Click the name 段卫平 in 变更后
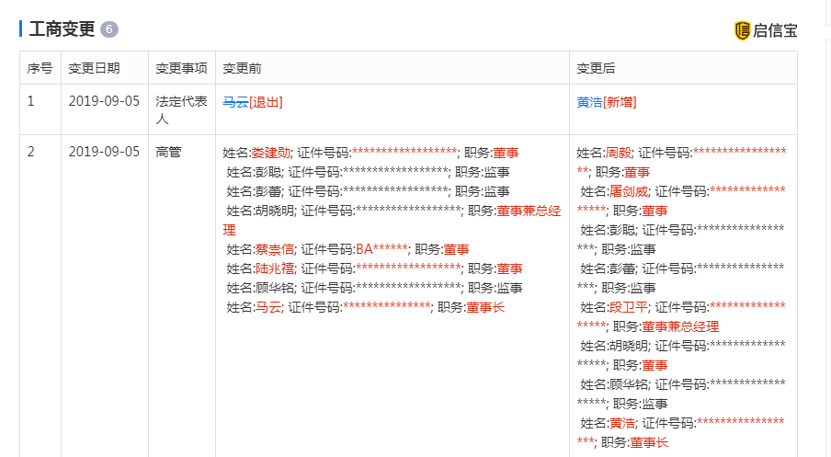This screenshot has width=831, height=457. pyautogui.click(x=628, y=307)
